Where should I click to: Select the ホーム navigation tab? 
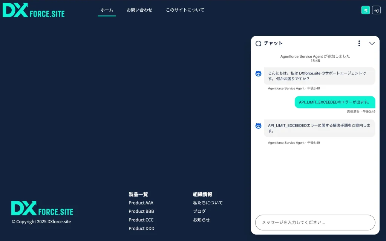(107, 10)
